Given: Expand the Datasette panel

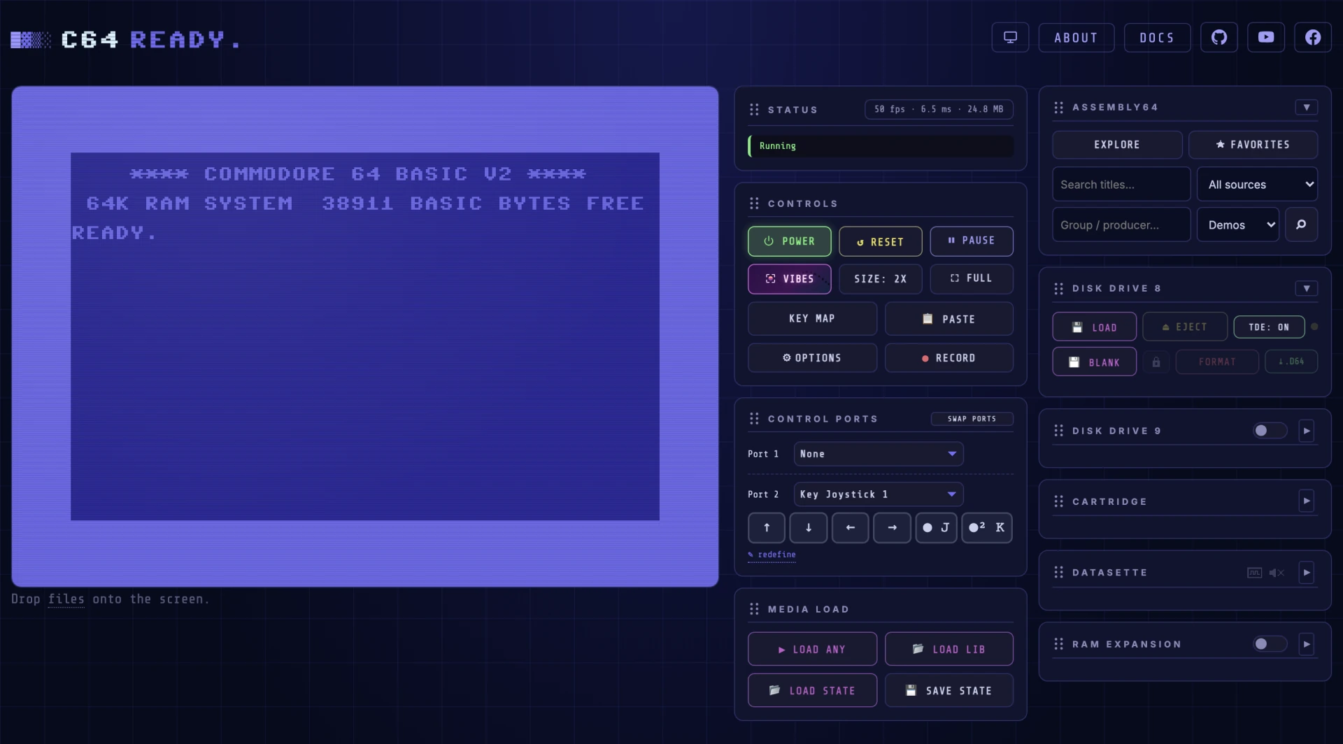Looking at the screenshot, I should coord(1307,573).
